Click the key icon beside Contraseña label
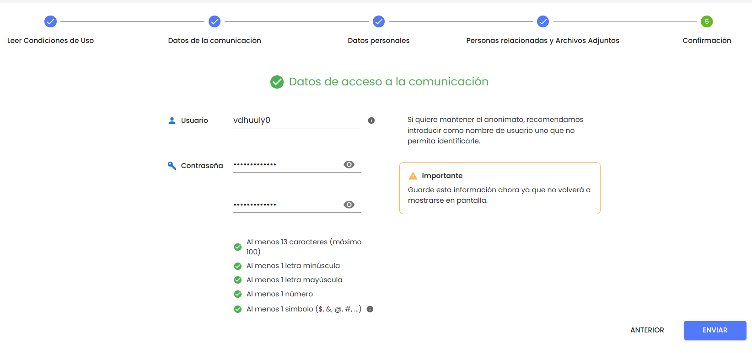Image resolution: width=752 pixels, height=353 pixels. [x=172, y=166]
